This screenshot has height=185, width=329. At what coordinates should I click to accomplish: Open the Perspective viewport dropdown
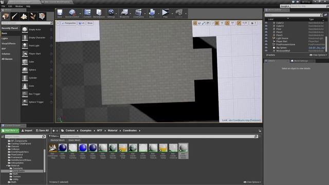point(69,23)
